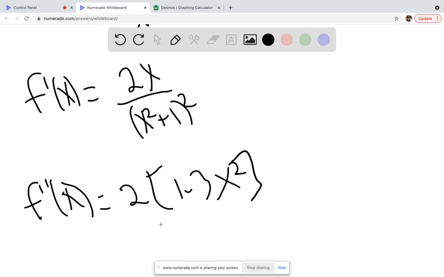Open the image insert tool

click(x=249, y=39)
